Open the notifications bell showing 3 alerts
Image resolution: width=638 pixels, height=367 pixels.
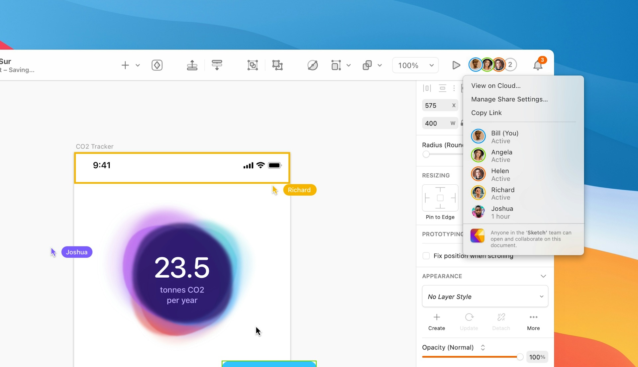[x=538, y=65]
